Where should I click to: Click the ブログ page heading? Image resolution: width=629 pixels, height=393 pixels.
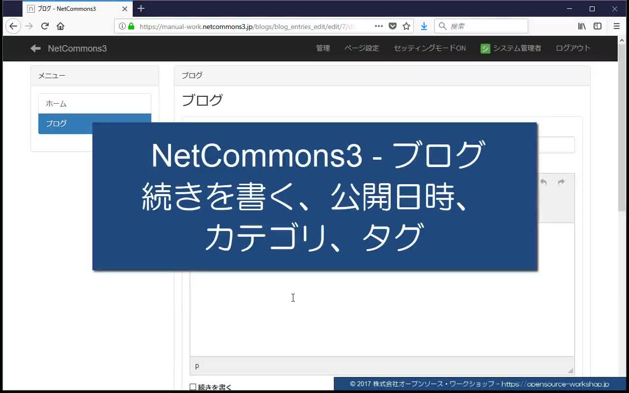(x=202, y=100)
